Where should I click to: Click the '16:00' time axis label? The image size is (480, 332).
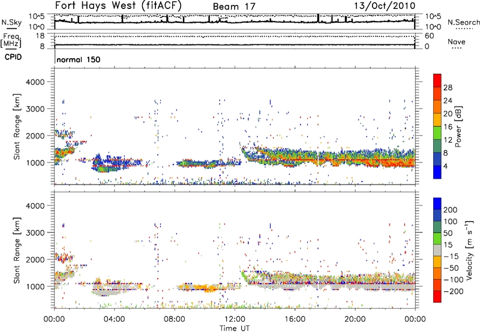295,319
